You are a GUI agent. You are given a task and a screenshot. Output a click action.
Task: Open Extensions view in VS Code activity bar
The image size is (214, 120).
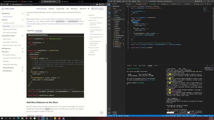[x=109, y=21]
